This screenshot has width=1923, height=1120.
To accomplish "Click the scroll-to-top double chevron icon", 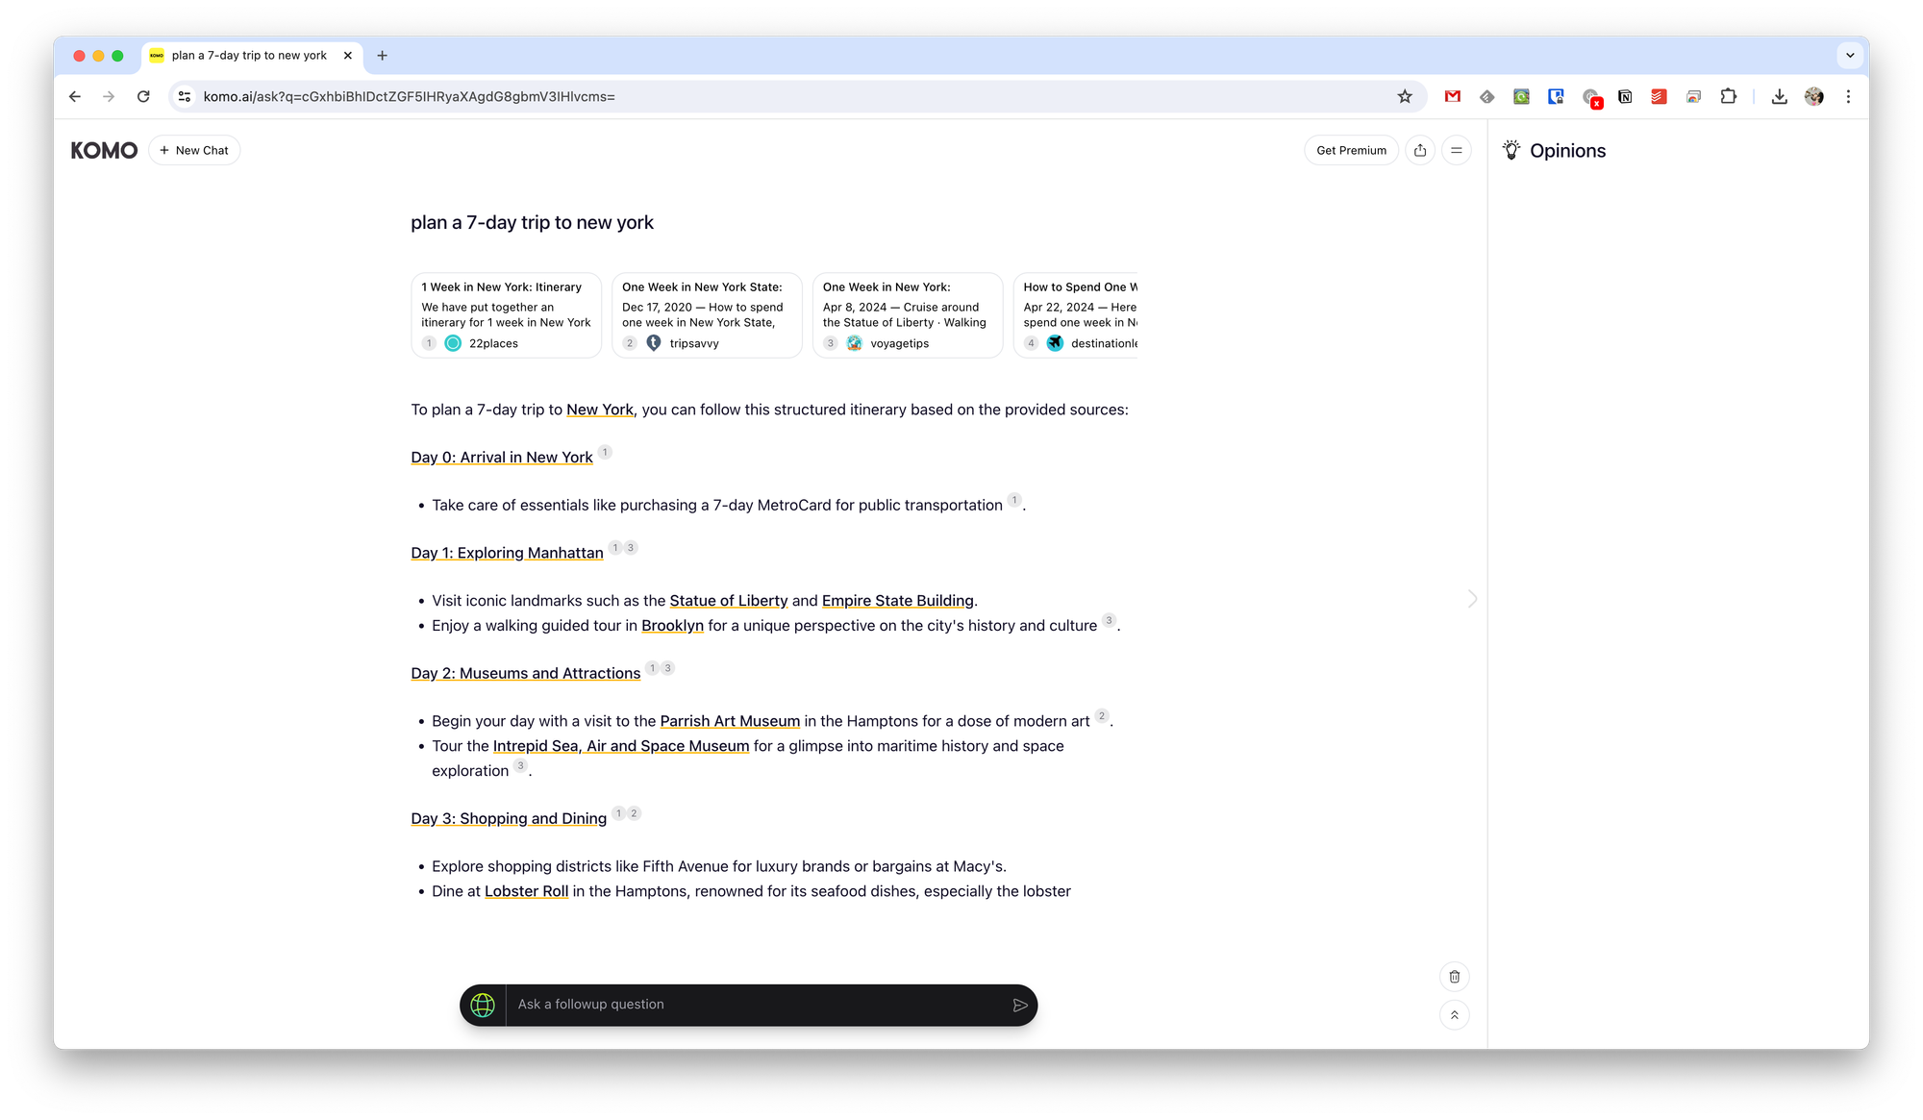I will tap(1454, 1015).
